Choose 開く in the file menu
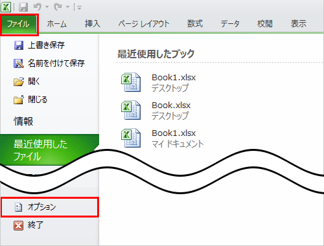 point(34,82)
